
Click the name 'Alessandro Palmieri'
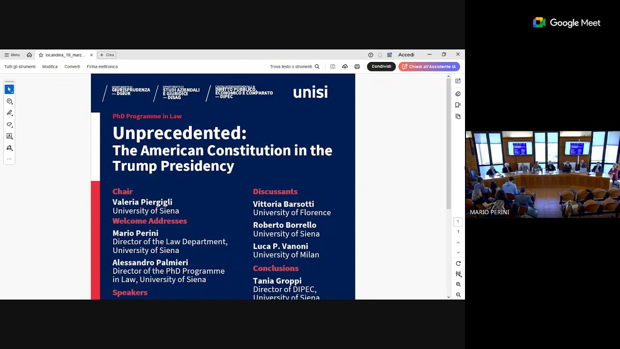pos(150,263)
